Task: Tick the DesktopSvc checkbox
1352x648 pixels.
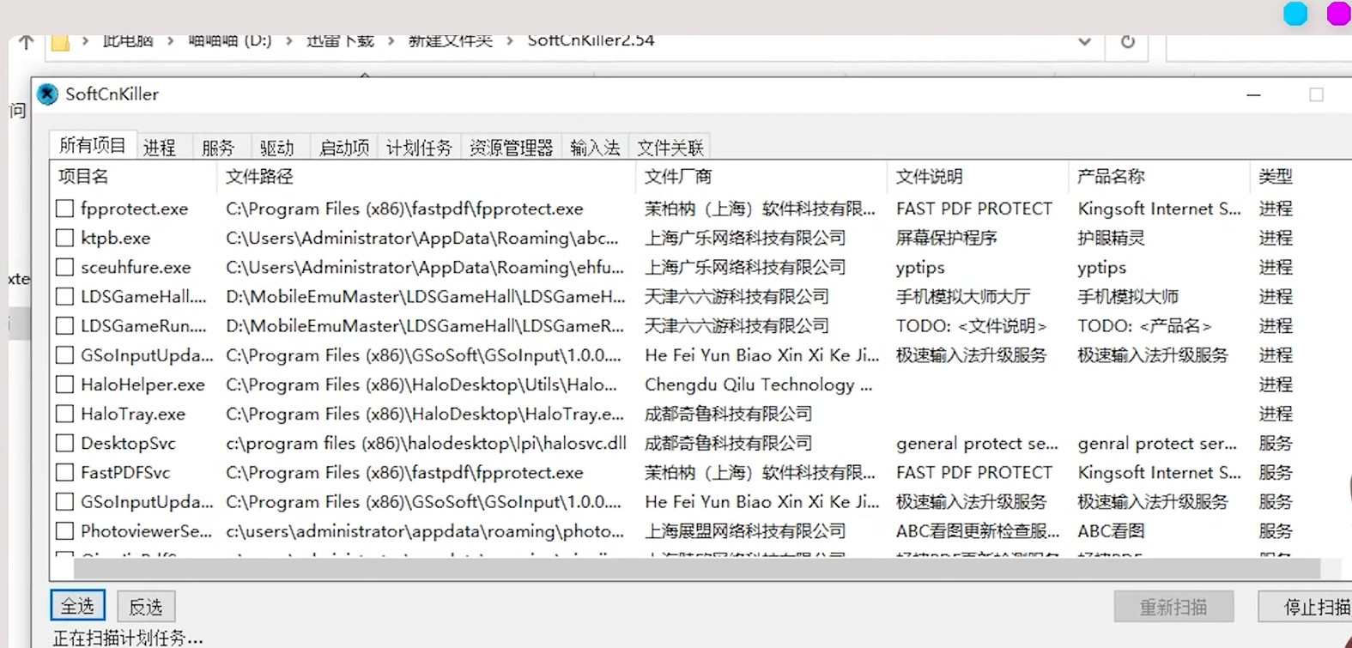Action: click(64, 443)
